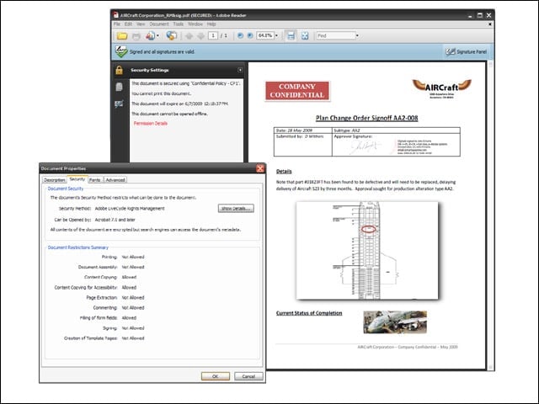Viewport: 539px width, 404px height.
Task: Click 'You cannot print this document' text
Action: (161, 93)
